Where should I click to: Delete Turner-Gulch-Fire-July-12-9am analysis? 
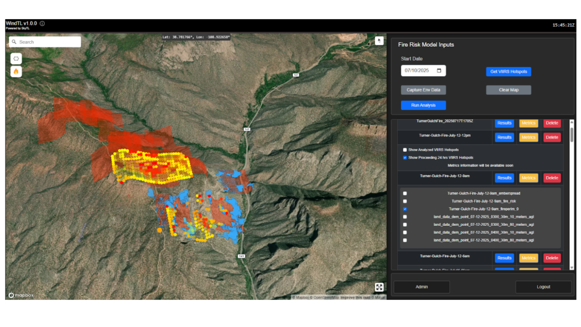click(x=552, y=178)
